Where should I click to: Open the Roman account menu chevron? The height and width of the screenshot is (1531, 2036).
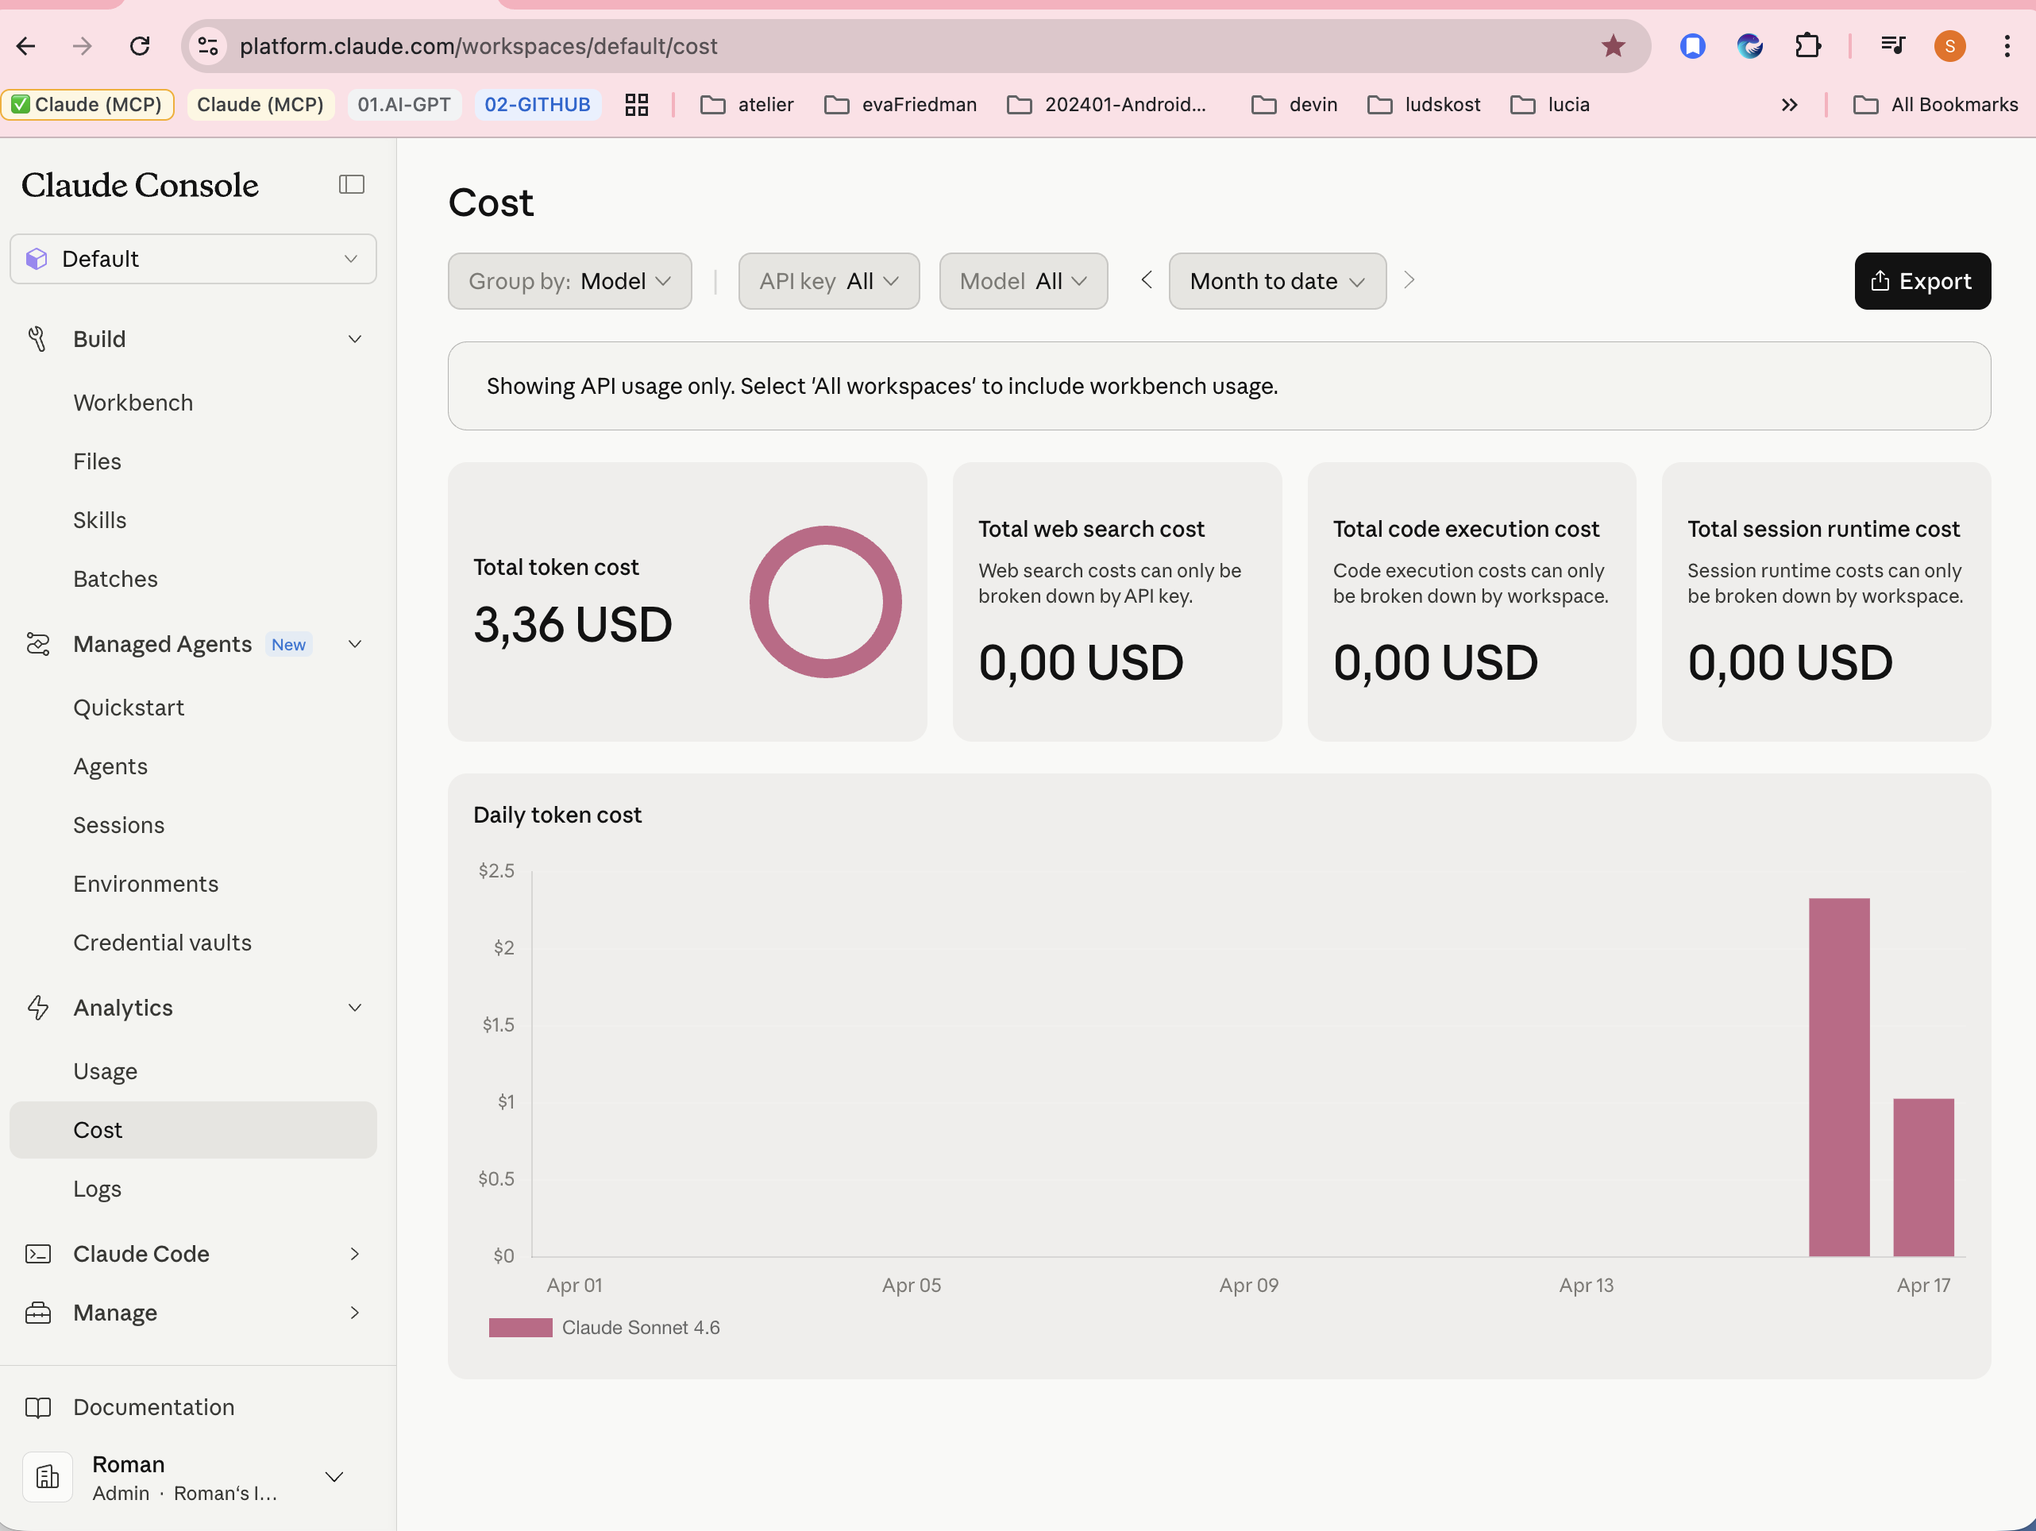tap(334, 1477)
